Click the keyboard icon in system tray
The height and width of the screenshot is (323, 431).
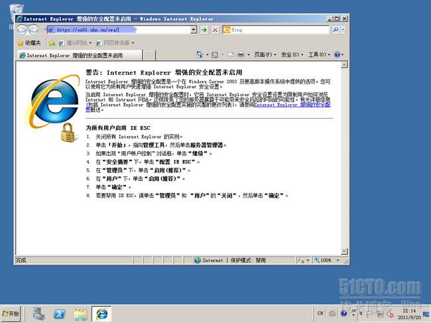pyautogui.click(x=332, y=313)
